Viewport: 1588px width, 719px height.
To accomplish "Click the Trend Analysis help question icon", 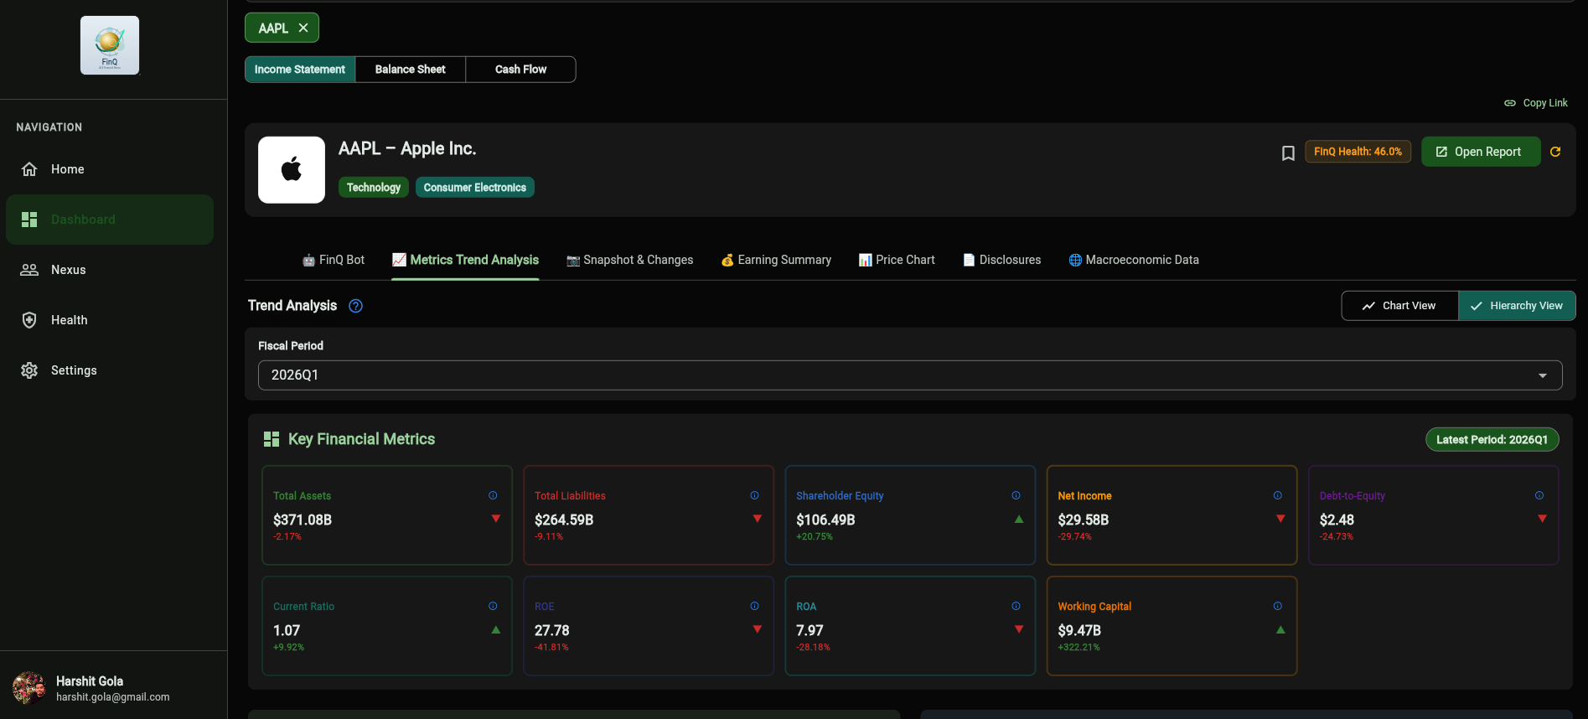I will coord(355,306).
